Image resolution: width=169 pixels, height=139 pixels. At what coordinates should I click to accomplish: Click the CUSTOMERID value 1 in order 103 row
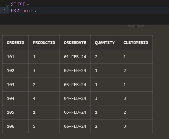tap(125, 85)
